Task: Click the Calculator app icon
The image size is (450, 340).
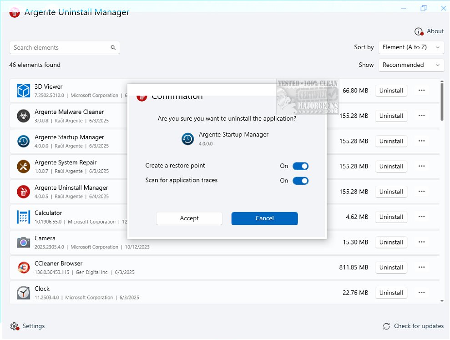Action: [x=23, y=217]
